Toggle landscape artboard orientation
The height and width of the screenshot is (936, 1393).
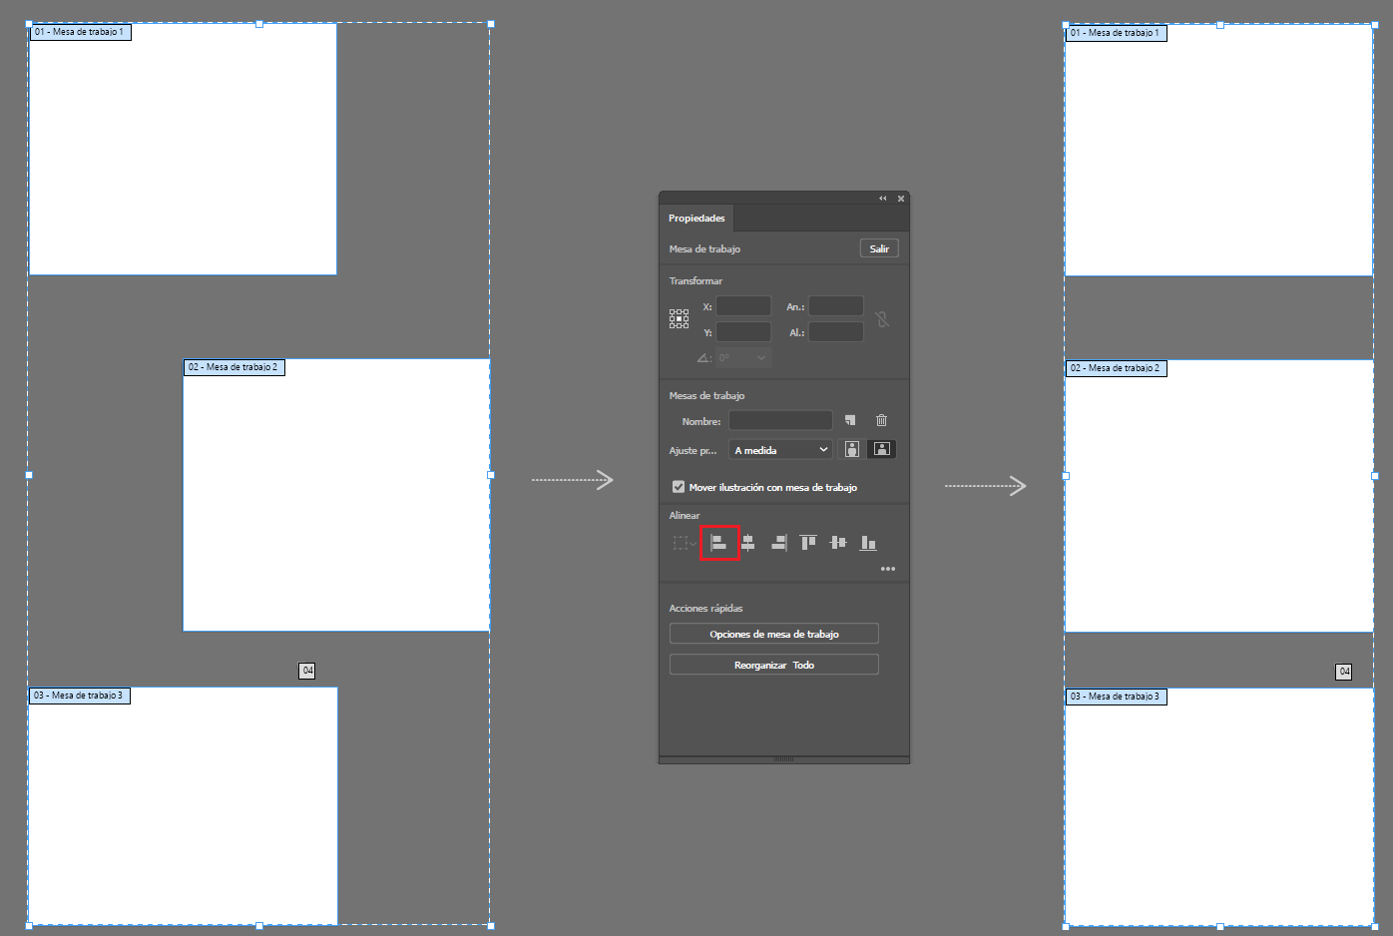pyautogui.click(x=881, y=449)
